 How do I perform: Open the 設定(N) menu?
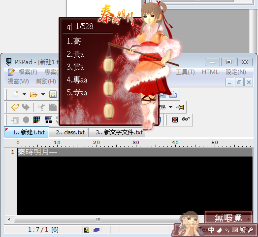236,72
